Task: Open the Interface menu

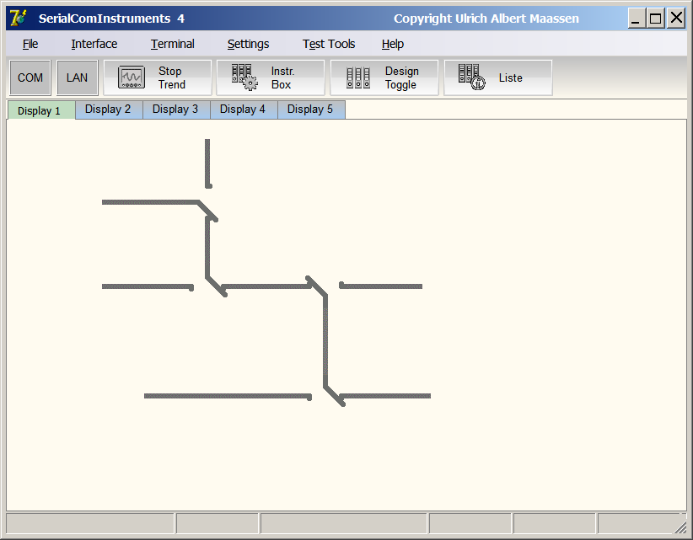Action: pyautogui.click(x=94, y=44)
